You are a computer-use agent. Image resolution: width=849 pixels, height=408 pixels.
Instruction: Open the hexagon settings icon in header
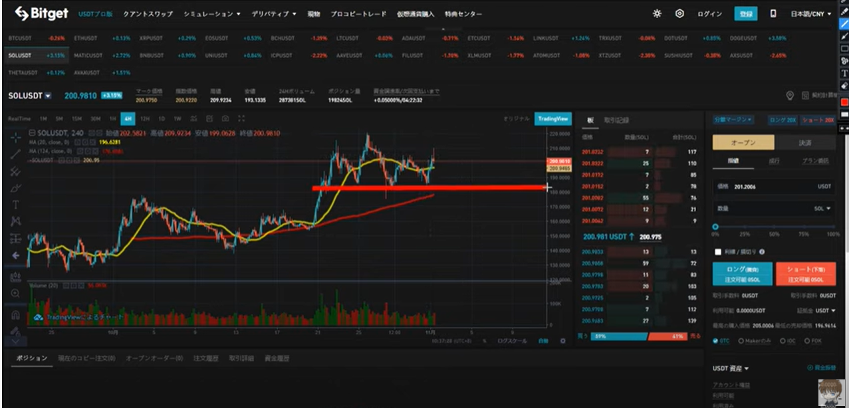[x=679, y=13]
